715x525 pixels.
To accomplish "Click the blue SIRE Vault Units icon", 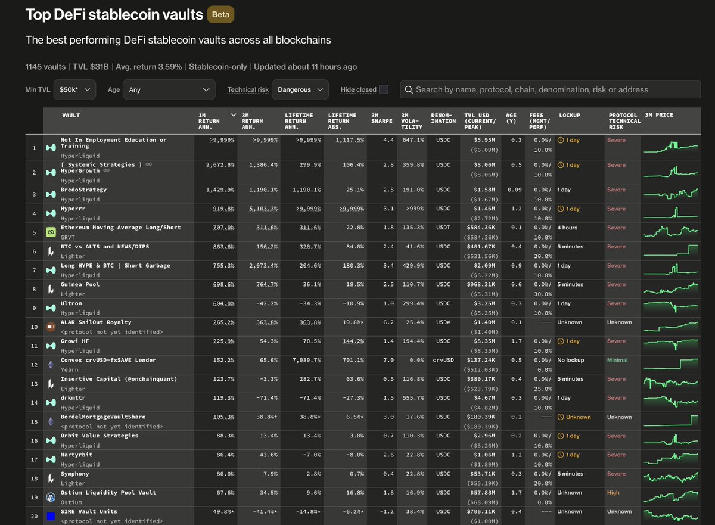I will [x=51, y=516].
